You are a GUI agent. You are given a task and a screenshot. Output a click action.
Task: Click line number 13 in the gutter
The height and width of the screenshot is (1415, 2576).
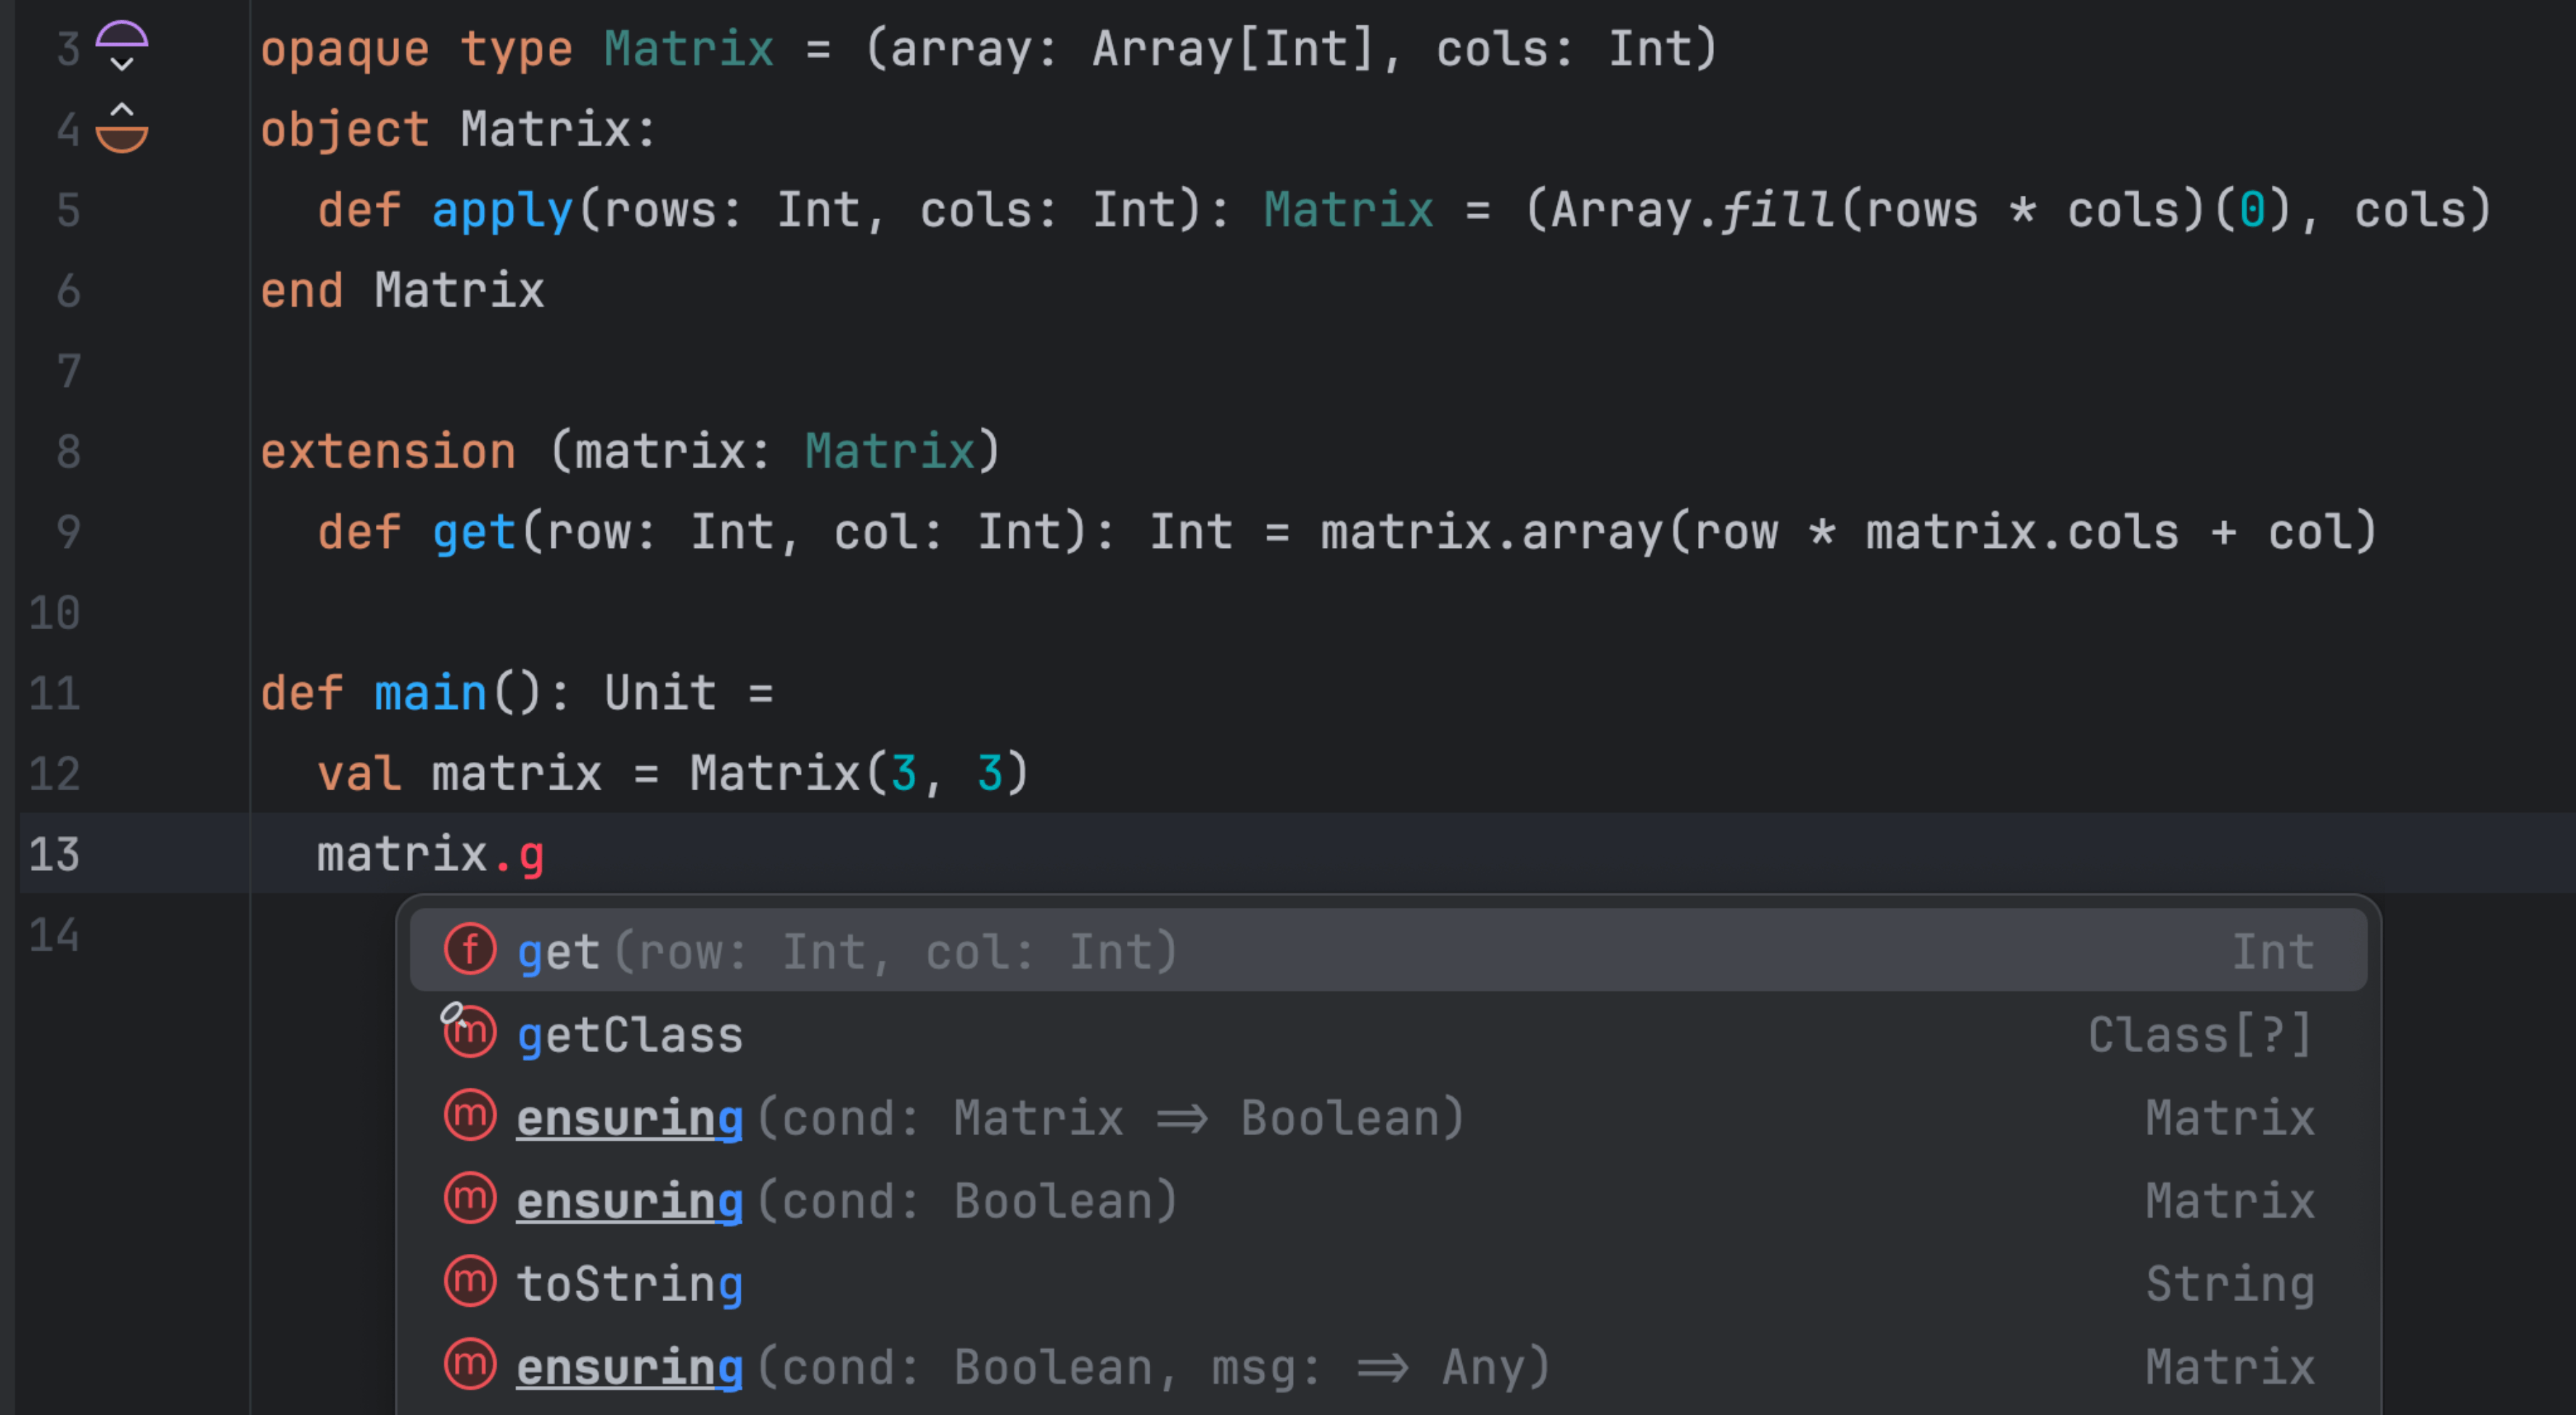click(x=54, y=854)
